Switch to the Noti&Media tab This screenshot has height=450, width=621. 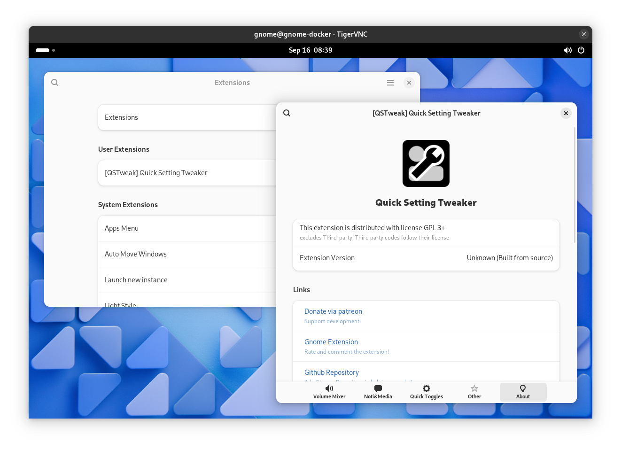[x=378, y=392]
